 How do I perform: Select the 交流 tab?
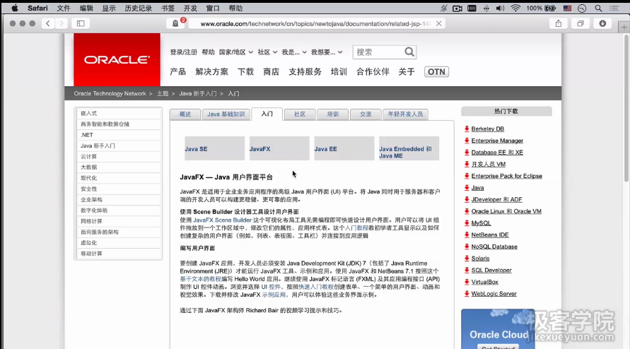tap(366, 114)
